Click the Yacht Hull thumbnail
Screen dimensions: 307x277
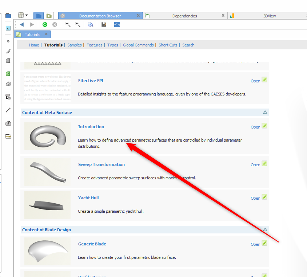pyautogui.click(x=47, y=205)
